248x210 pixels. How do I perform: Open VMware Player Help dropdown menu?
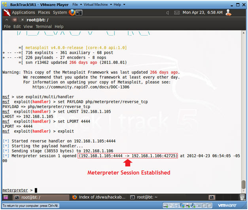119,5
